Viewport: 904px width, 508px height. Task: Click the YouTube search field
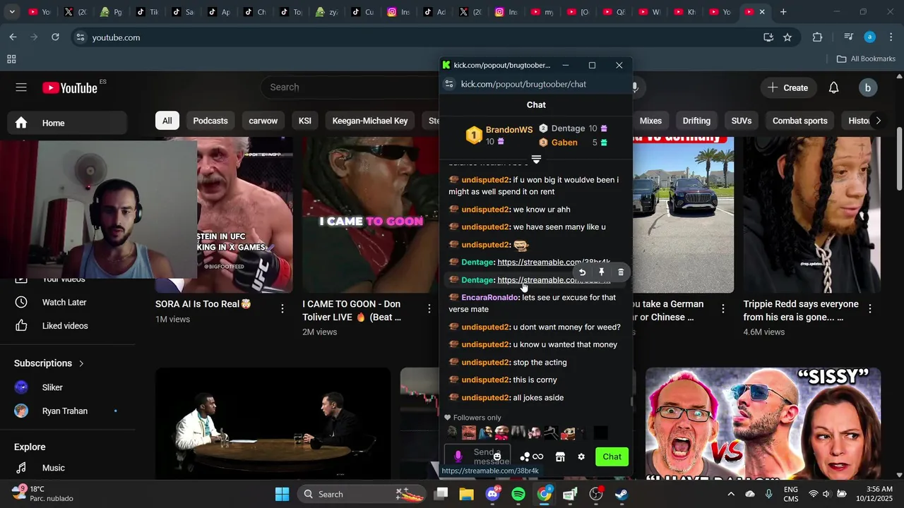(350, 87)
